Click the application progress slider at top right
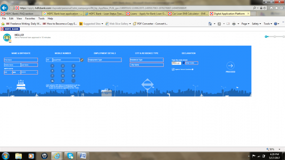This screenshot has height=160, width=285. (274, 37)
